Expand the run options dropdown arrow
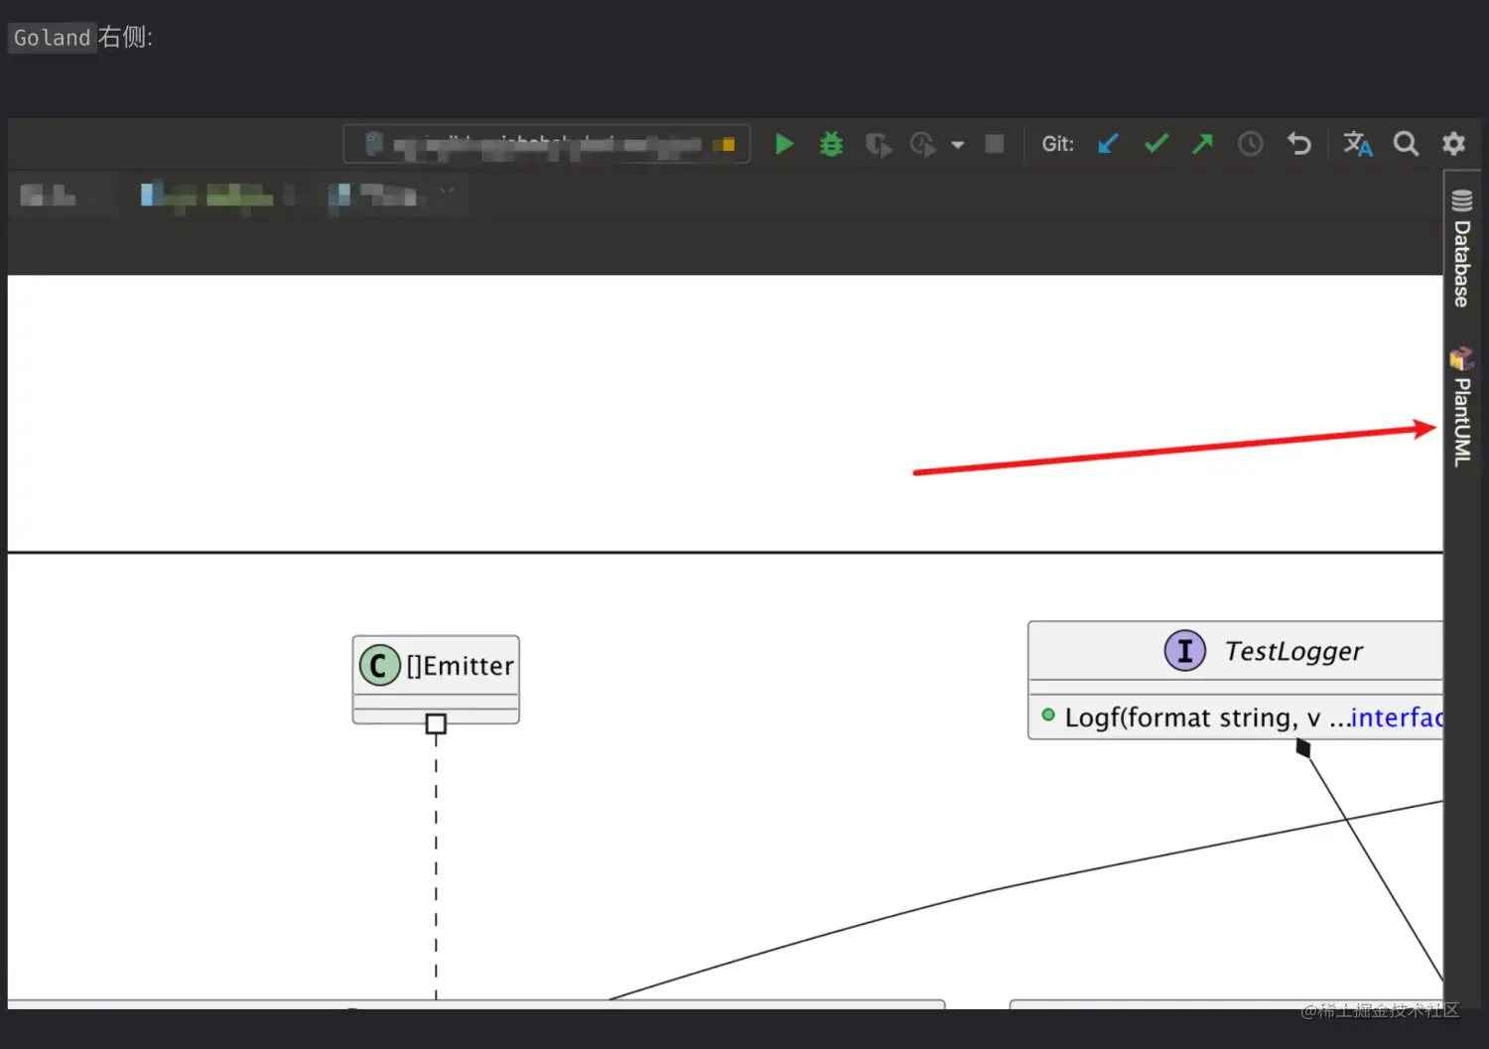This screenshot has width=1489, height=1049. (x=958, y=145)
